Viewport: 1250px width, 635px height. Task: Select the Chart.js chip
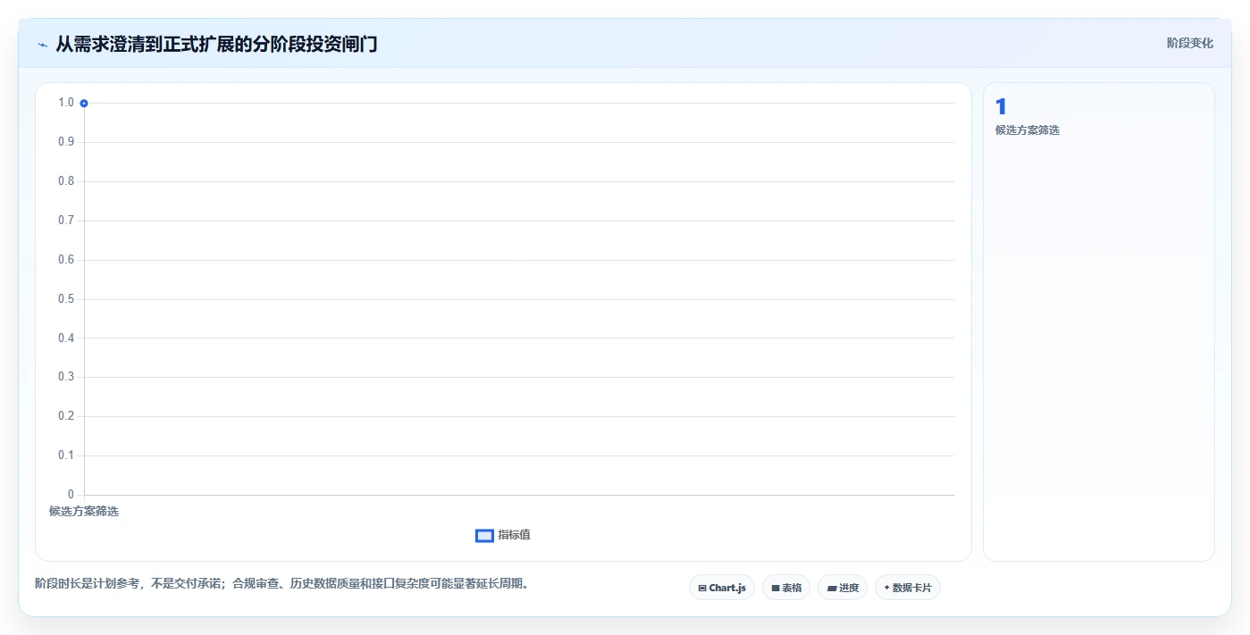coord(722,588)
